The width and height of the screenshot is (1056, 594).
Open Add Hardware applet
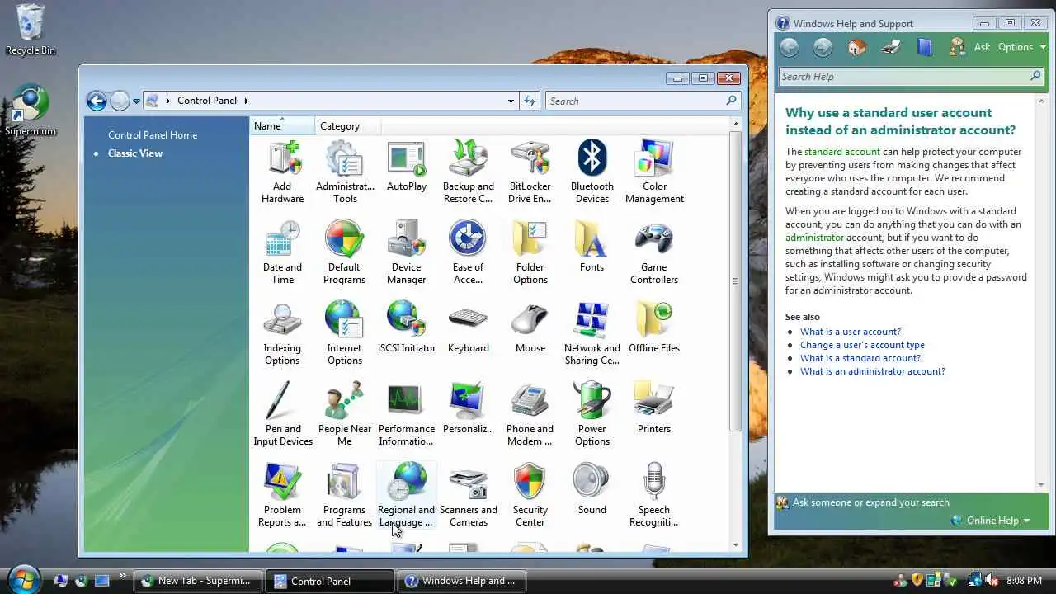coord(283,172)
